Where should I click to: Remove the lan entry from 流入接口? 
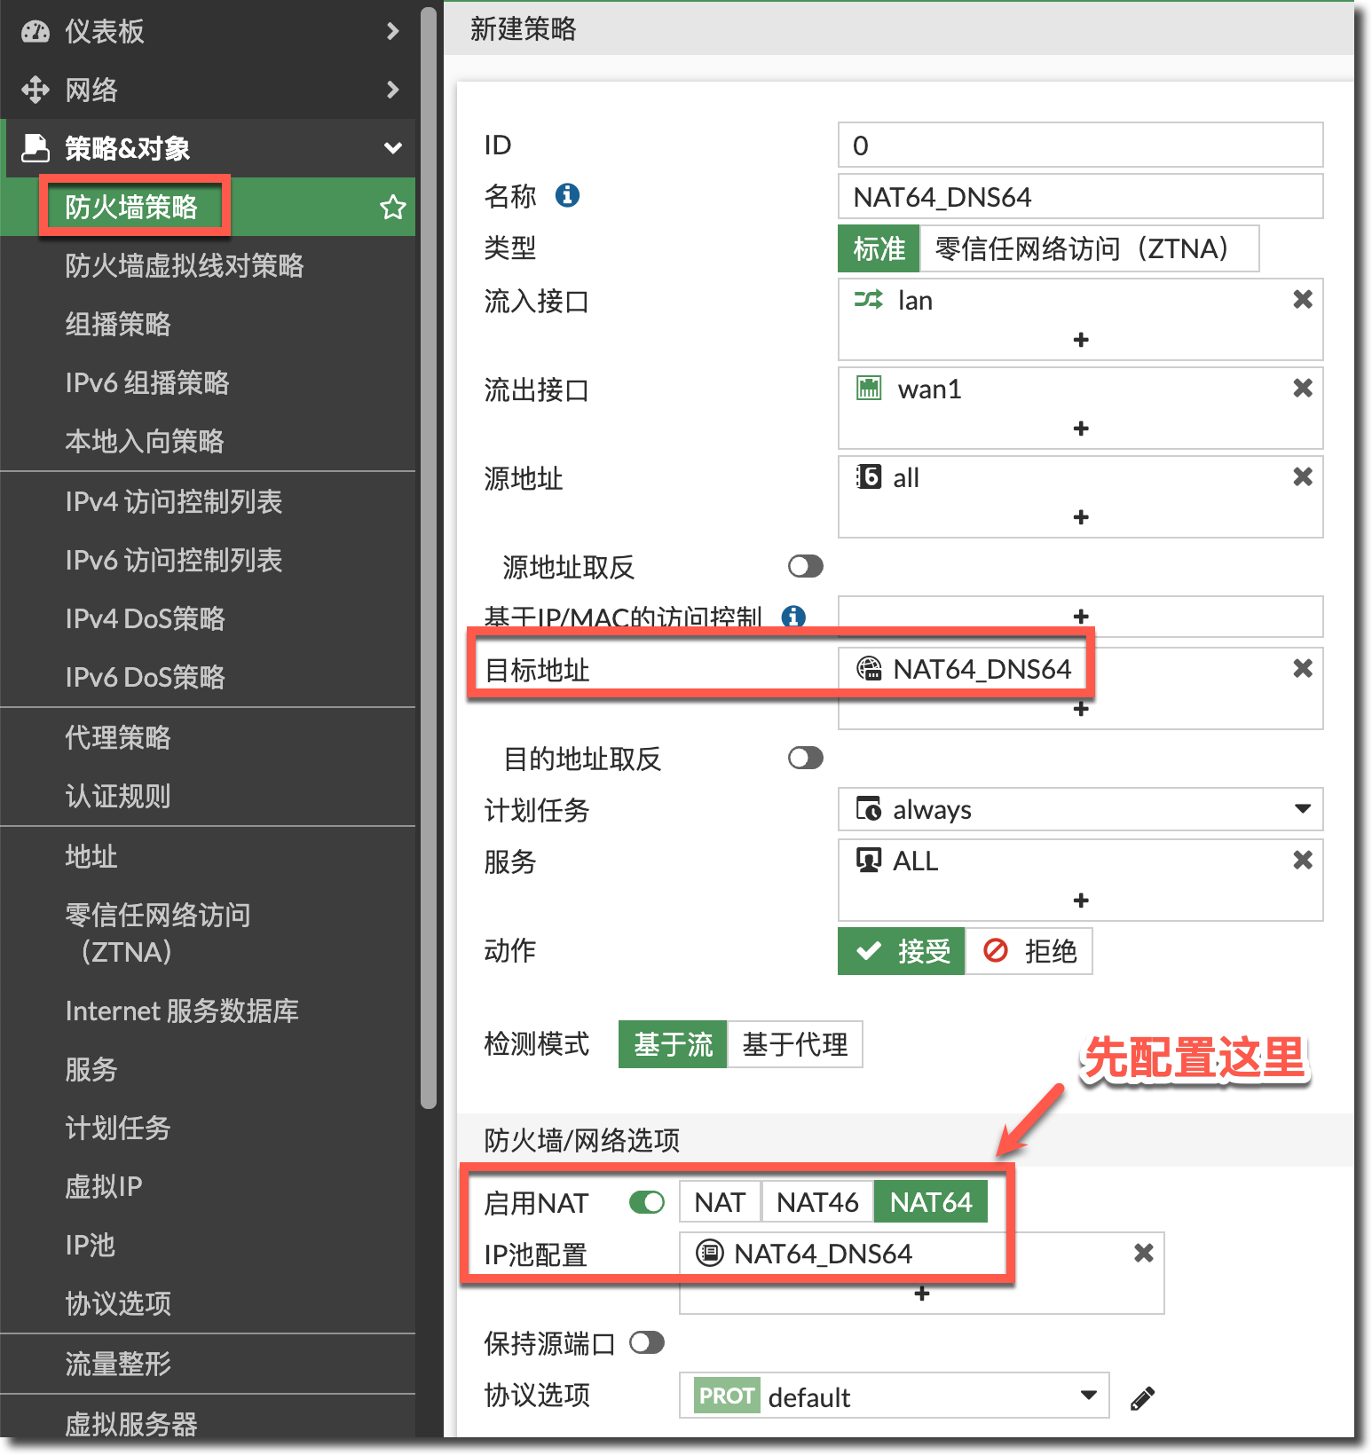[1302, 300]
